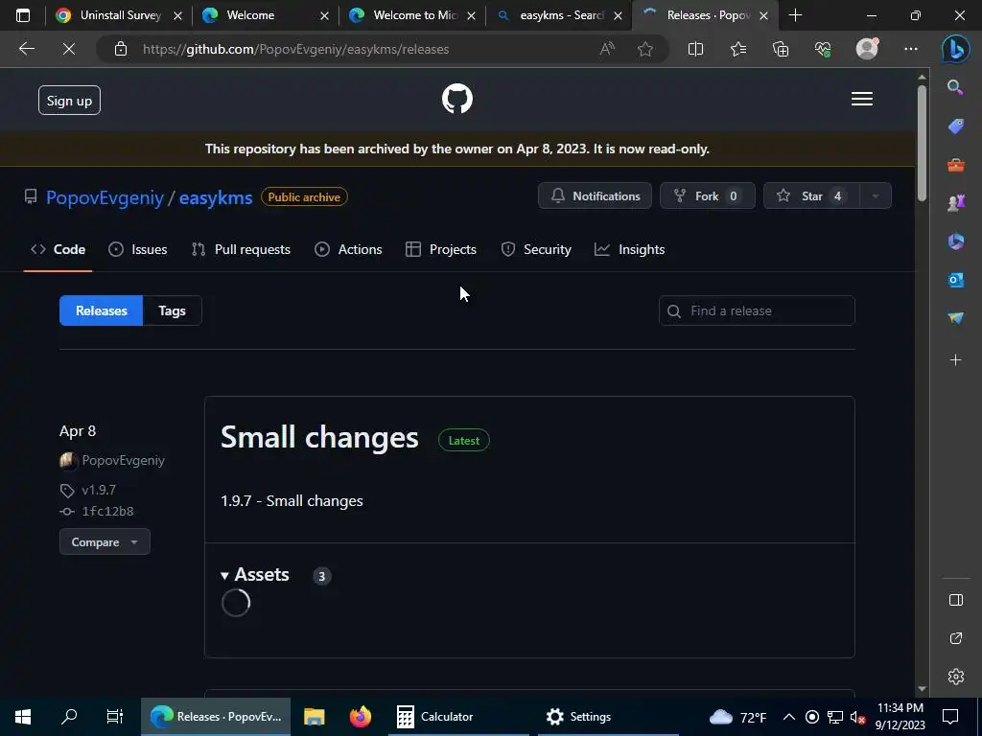982x736 pixels.
Task: View site information lock icon
Action: pos(121,49)
